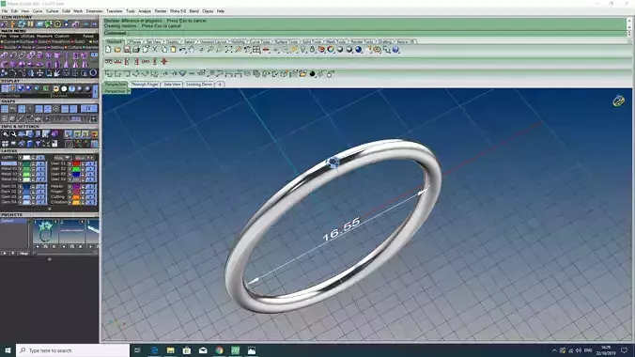
Task: Open File Explorer from the taskbar
Action: click(171, 350)
